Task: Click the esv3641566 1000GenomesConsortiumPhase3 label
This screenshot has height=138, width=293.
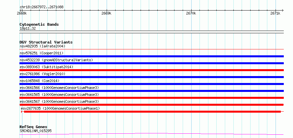Action: (59, 88)
